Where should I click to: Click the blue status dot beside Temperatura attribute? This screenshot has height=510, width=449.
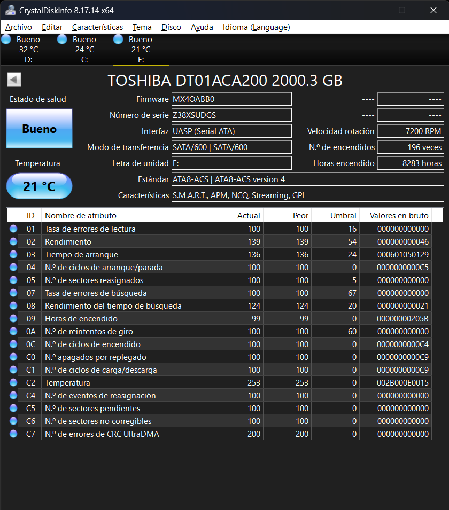(x=12, y=382)
